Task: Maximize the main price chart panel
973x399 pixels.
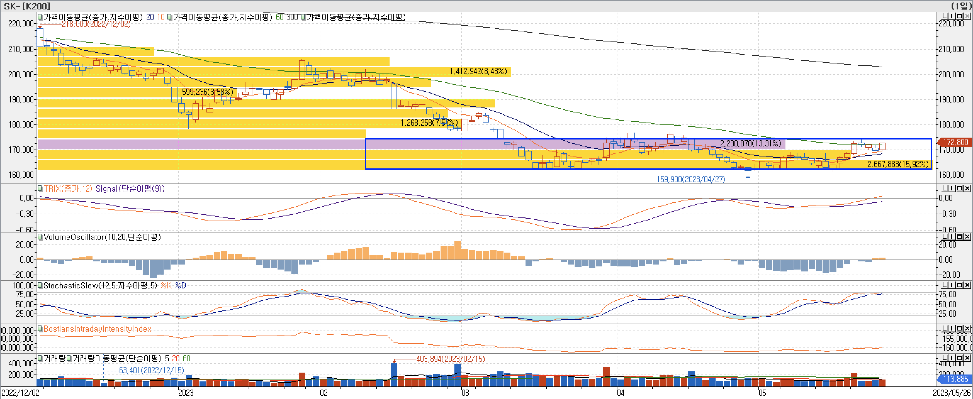Action: 959,16
